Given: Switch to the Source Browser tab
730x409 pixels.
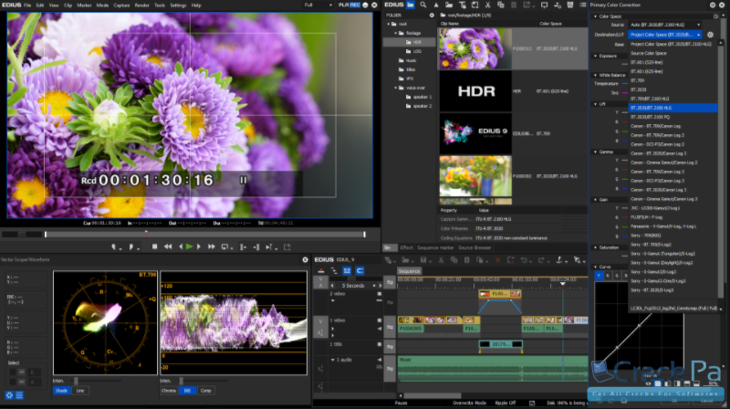Looking at the screenshot, I should 474,247.
